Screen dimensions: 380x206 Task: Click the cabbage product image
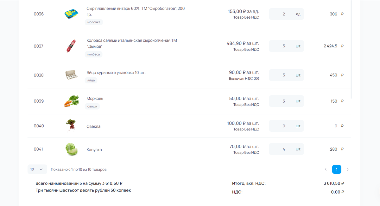pos(72,149)
